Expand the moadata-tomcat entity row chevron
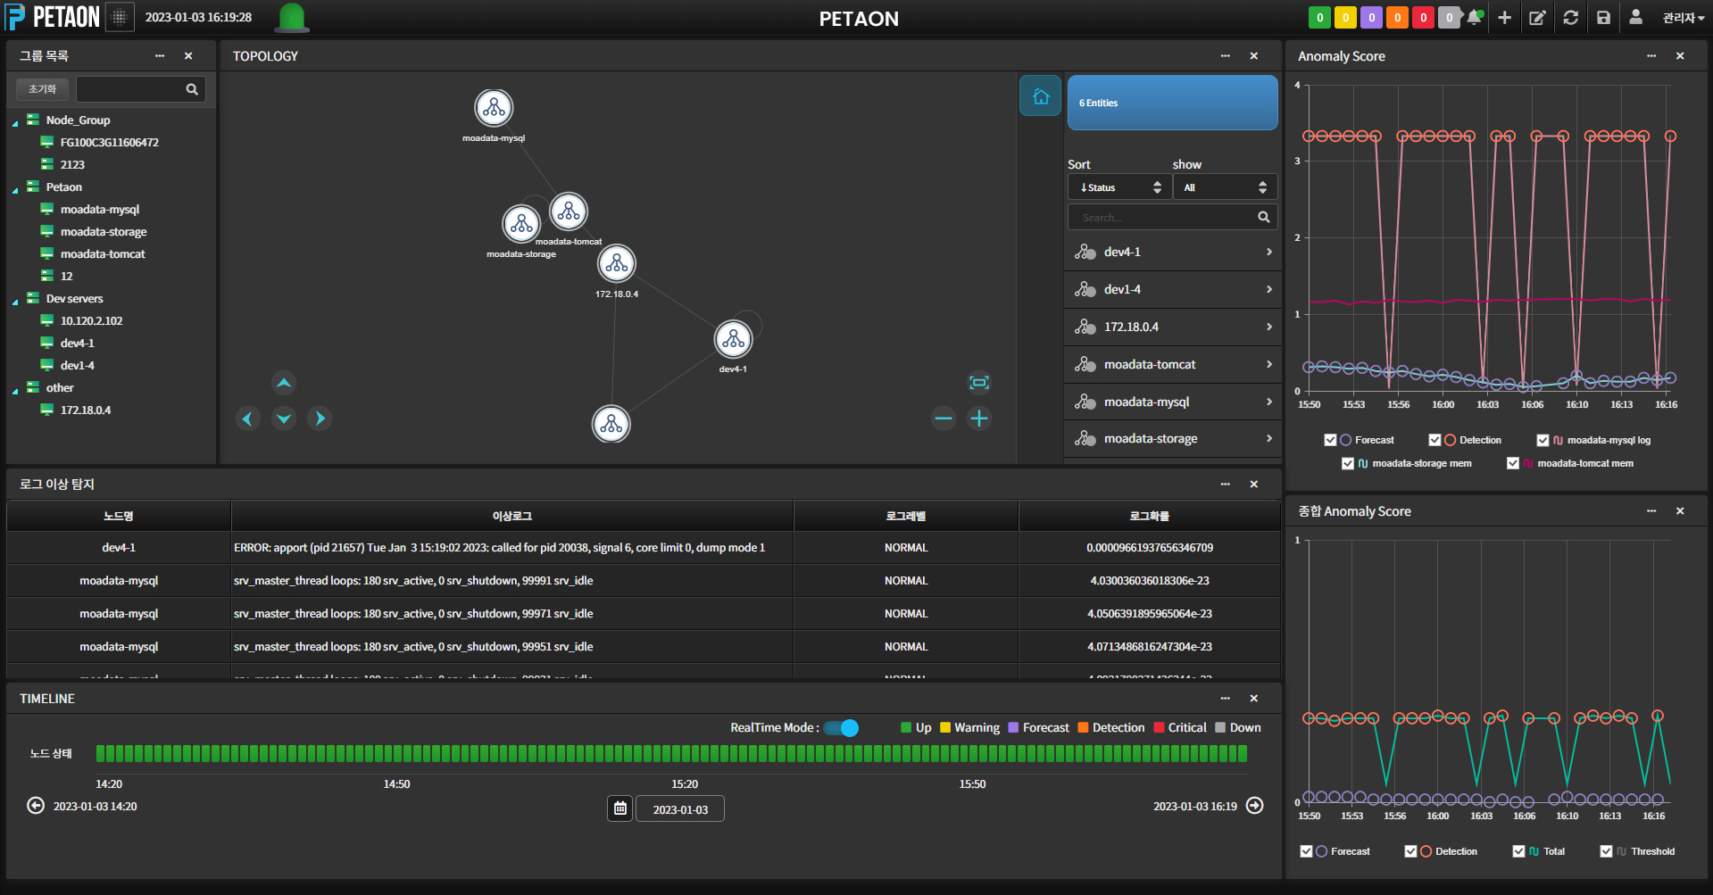Image resolution: width=1713 pixels, height=895 pixels. 1268,364
